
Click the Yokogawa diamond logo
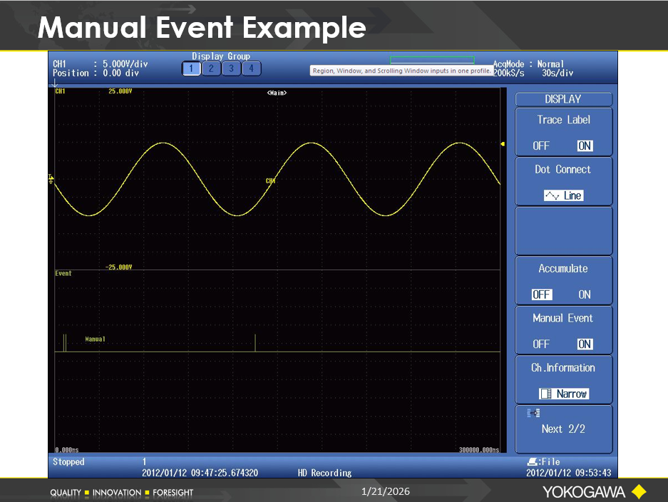click(638, 491)
